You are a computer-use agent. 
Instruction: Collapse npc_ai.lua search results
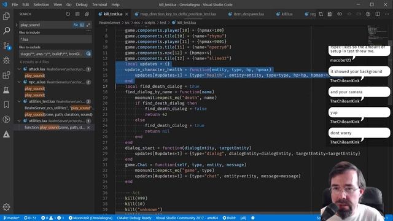tap(19, 82)
